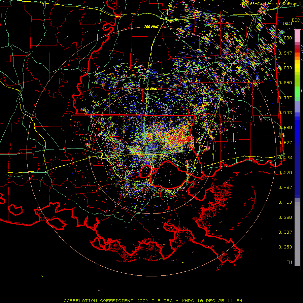303x303 pixels.
Task: Pick the yellow segment of the color bar
Action: click(x=297, y=66)
